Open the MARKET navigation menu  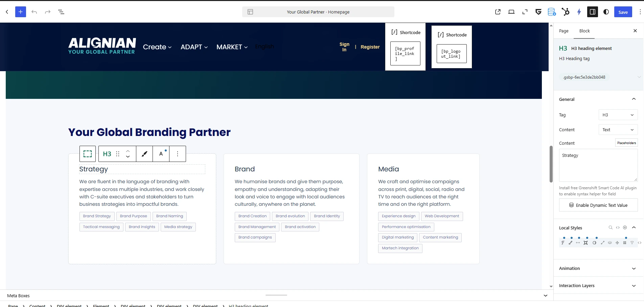[232, 47]
